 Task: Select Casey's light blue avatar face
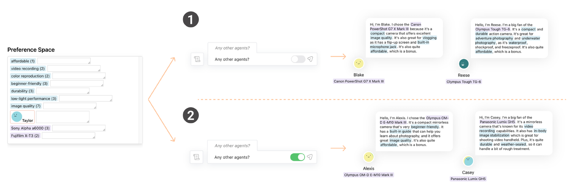468,161
